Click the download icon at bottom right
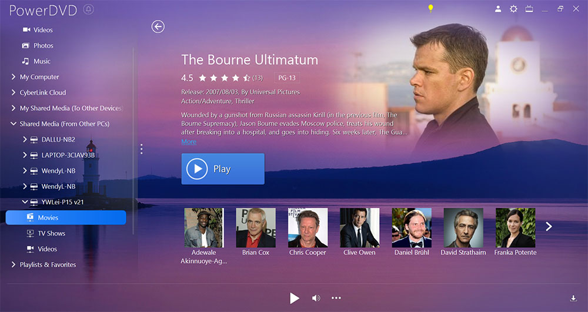 pos(573,298)
